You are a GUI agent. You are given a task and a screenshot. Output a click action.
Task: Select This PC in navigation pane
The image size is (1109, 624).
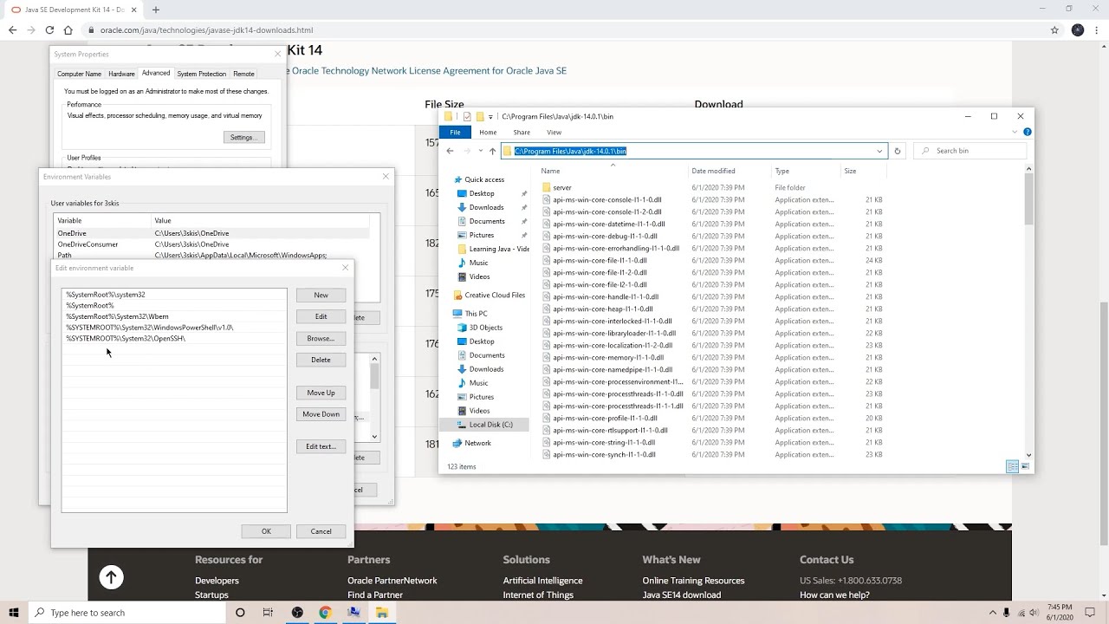(476, 313)
